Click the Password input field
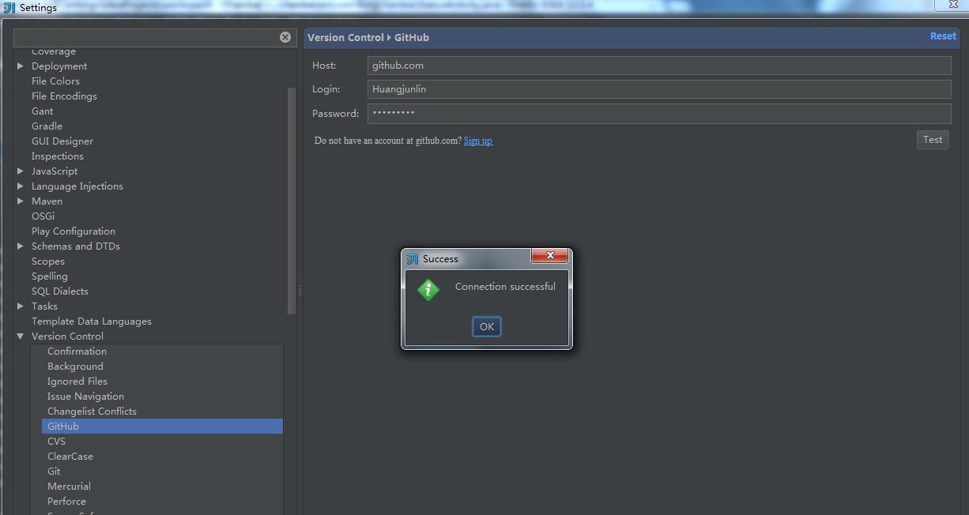Image resolution: width=969 pixels, height=515 pixels. (659, 113)
